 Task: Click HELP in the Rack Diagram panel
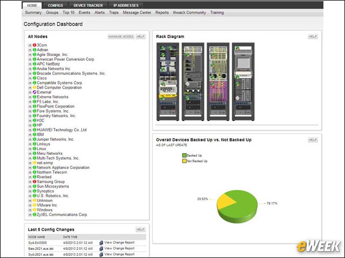point(313,37)
